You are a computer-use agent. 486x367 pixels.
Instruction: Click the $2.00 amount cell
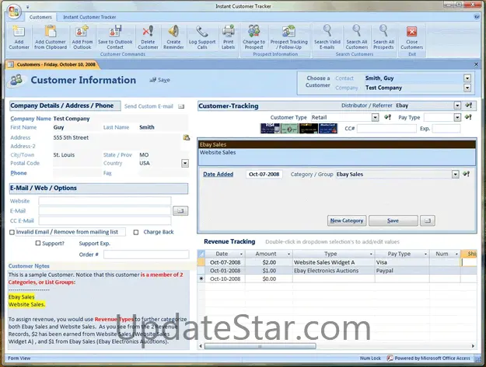tap(269, 262)
